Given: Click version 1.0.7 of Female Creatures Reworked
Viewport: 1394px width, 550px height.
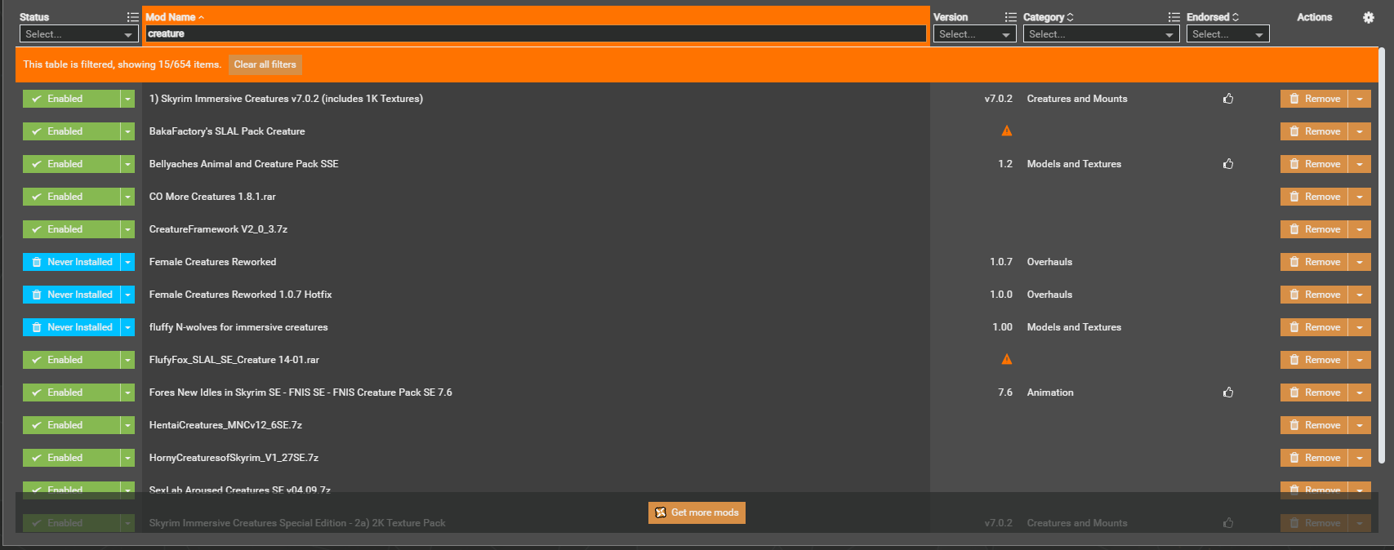Looking at the screenshot, I should click(x=1001, y=262).
